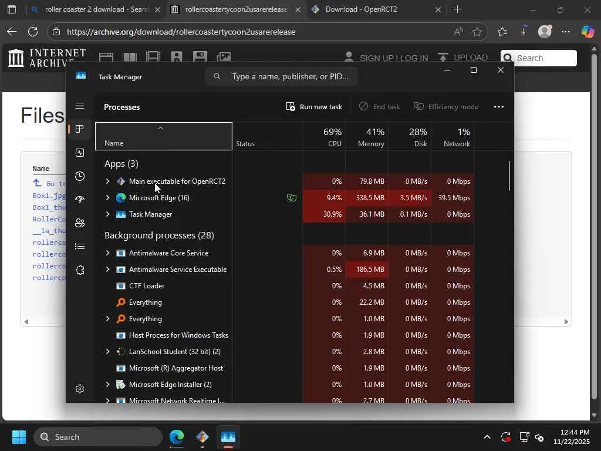Screen dimensions: 601x451
Task: Open Edge profile avatar icon
Action: coord(545,32)
